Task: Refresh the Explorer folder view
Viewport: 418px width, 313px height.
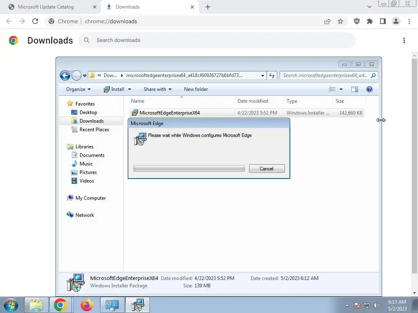Action: point(272,75)
